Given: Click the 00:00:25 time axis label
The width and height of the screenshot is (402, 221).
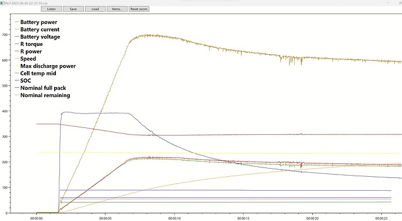Looking at the screenshot, I should pos(382,219).
